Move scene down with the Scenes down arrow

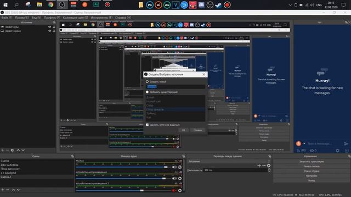click(18, 190)
